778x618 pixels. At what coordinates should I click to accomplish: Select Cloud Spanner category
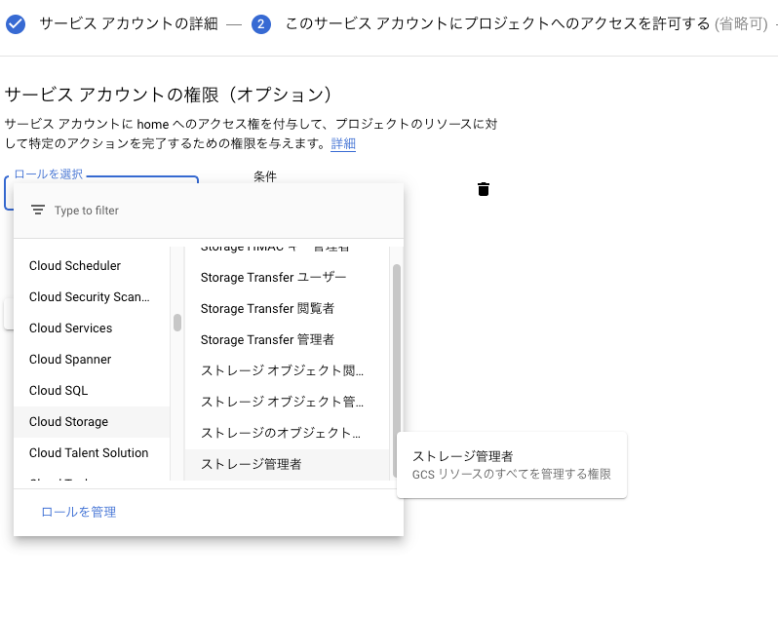[x=70, y=360]
